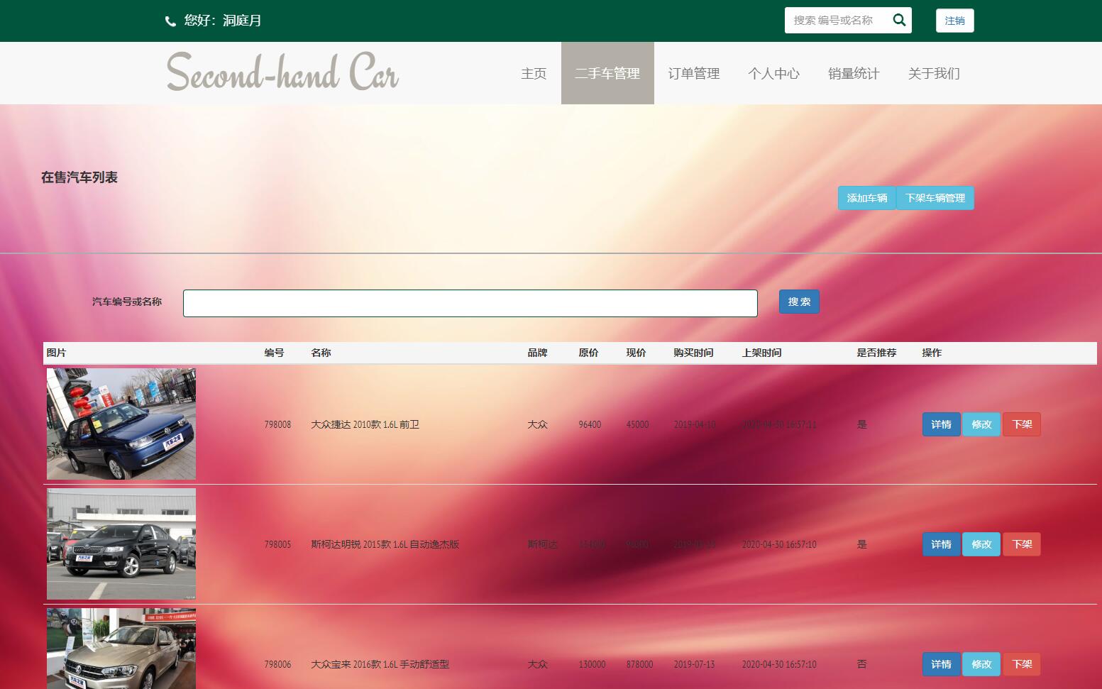Viewport: 1102px width, 689px height.
Task: Click current price 878000
Action: point(639,664)
